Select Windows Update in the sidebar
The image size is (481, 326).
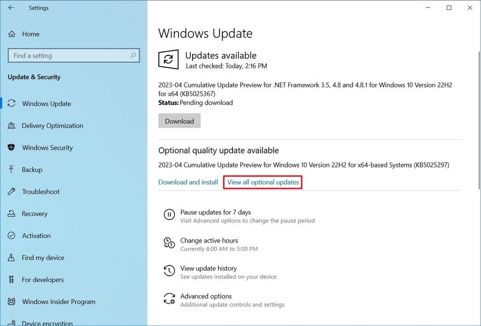coord(46,103)
